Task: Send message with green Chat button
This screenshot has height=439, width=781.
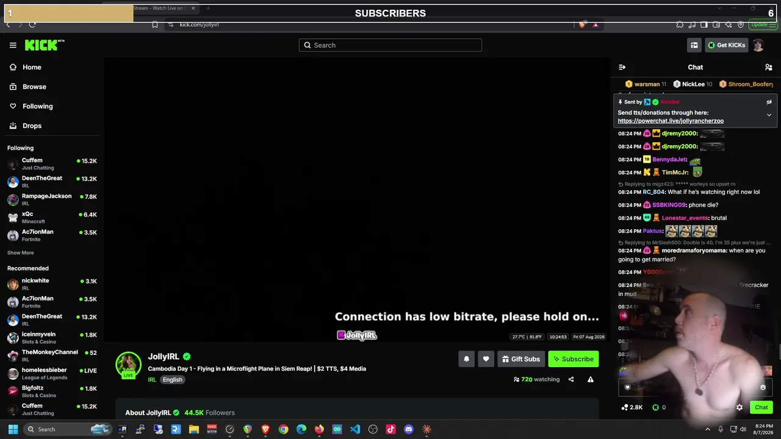Action: (761, 407)
